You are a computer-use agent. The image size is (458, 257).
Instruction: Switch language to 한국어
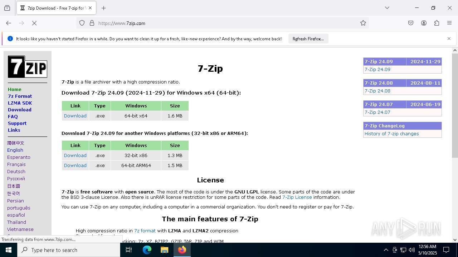[14, 193]
